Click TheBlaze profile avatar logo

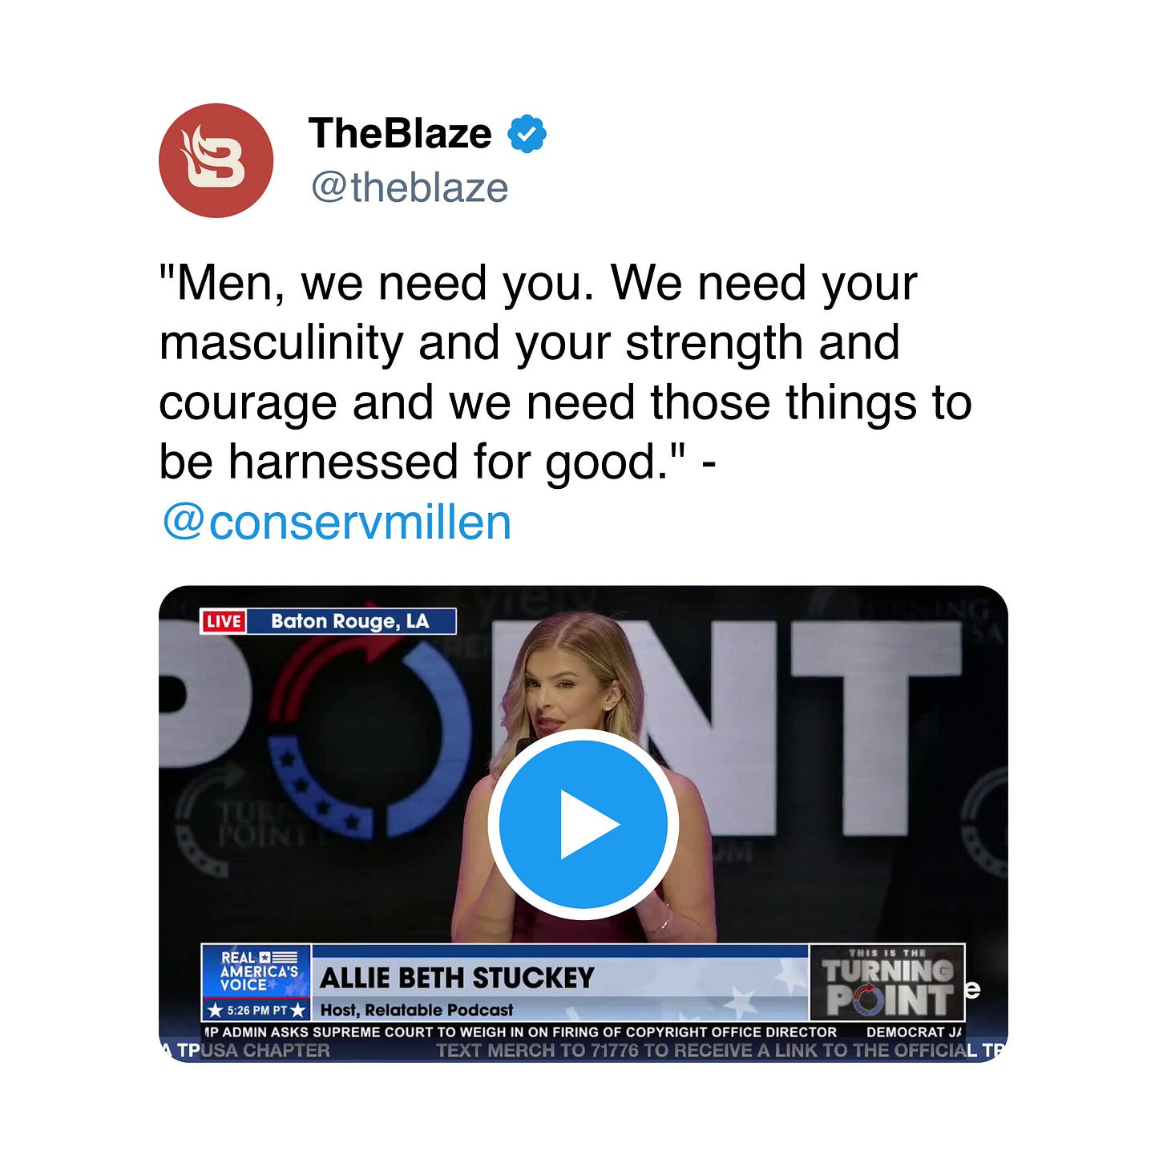click(216, 160)
